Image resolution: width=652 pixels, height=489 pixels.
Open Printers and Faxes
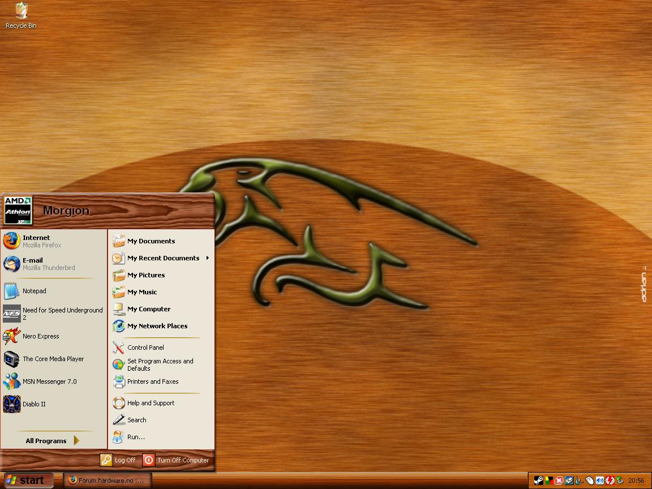[x=161, y=381]
